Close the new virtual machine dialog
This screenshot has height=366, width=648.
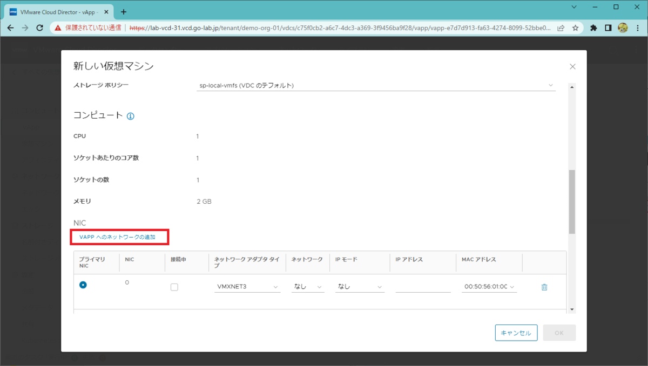coord(572,67)
